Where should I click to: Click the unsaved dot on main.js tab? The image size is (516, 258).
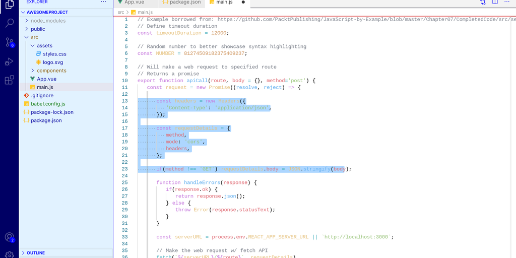(243, 2)
